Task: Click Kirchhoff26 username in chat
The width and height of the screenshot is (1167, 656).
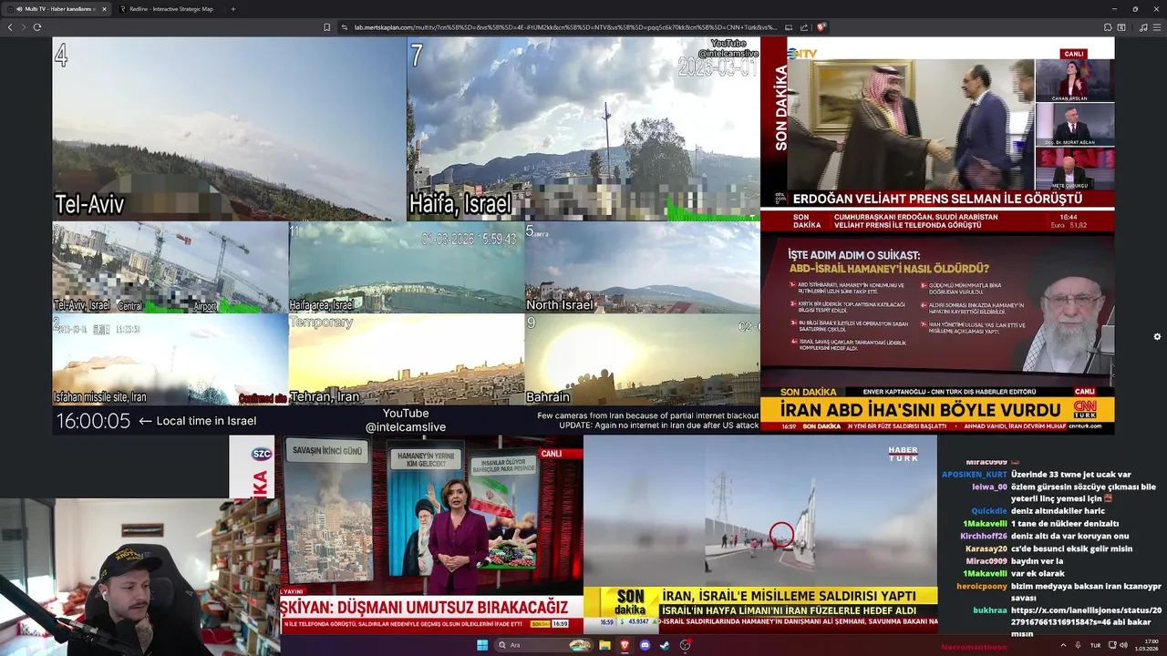Action: (983, 537)
